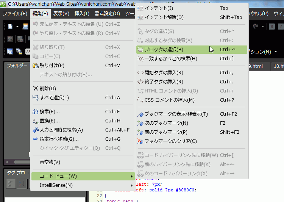Click the left arrow of the folder panel scrollbar
The width and height of the screenshot is (284, 202).
[x=7, y=162]
